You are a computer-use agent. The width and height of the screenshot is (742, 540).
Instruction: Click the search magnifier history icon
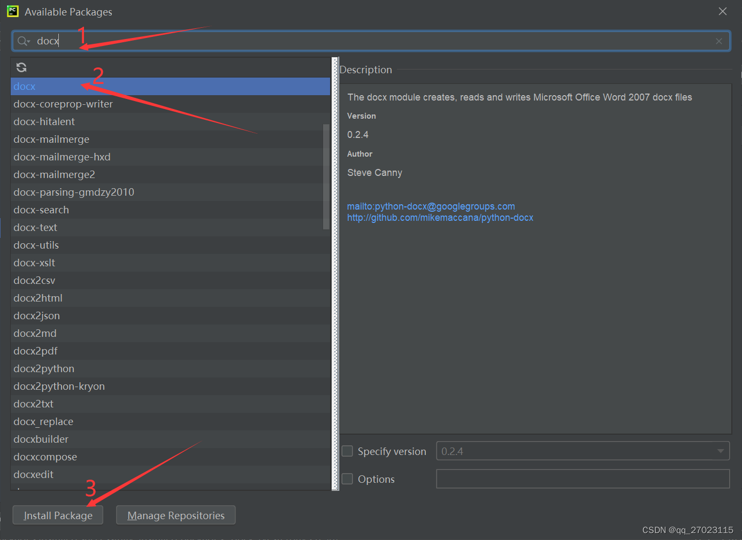[24, 41]
